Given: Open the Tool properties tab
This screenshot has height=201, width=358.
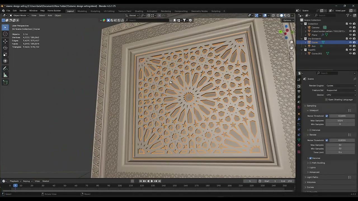Looking at the screenshot, I should pos(299,80).
